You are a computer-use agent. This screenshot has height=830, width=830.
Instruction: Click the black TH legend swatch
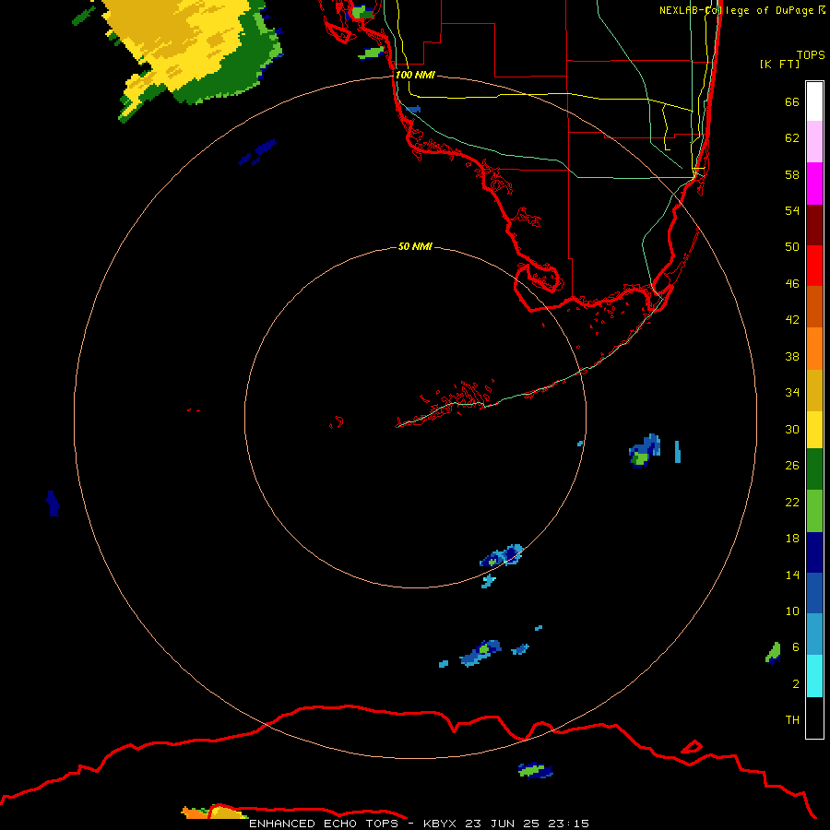[814, 717]
